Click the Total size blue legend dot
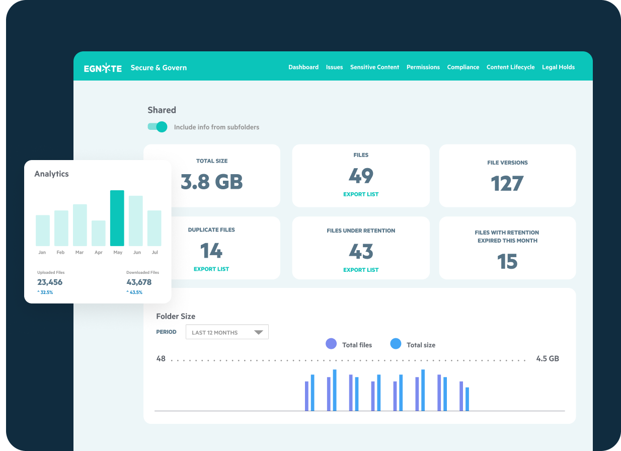Viewport: 621px width, 451px height. (x=396, y=344)
